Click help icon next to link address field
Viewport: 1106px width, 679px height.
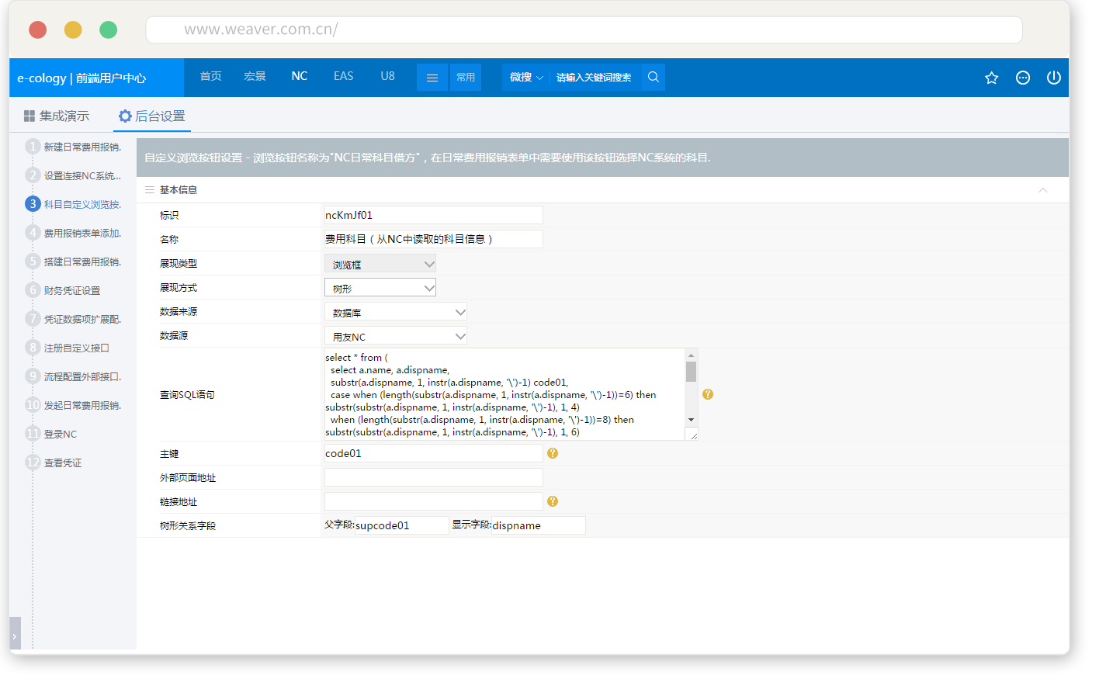[553, 501]
